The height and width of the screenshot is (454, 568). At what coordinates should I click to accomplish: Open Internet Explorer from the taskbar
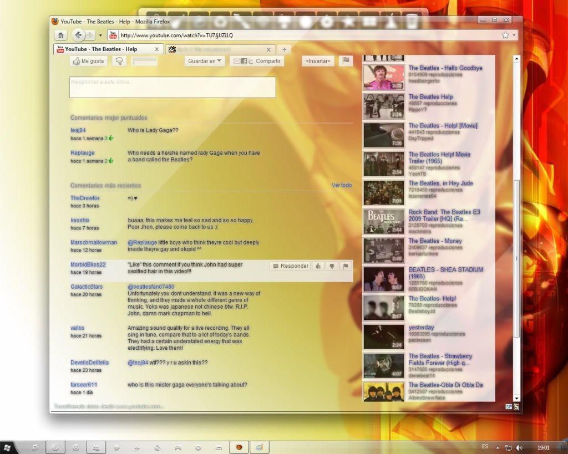(x=35, y=448)
